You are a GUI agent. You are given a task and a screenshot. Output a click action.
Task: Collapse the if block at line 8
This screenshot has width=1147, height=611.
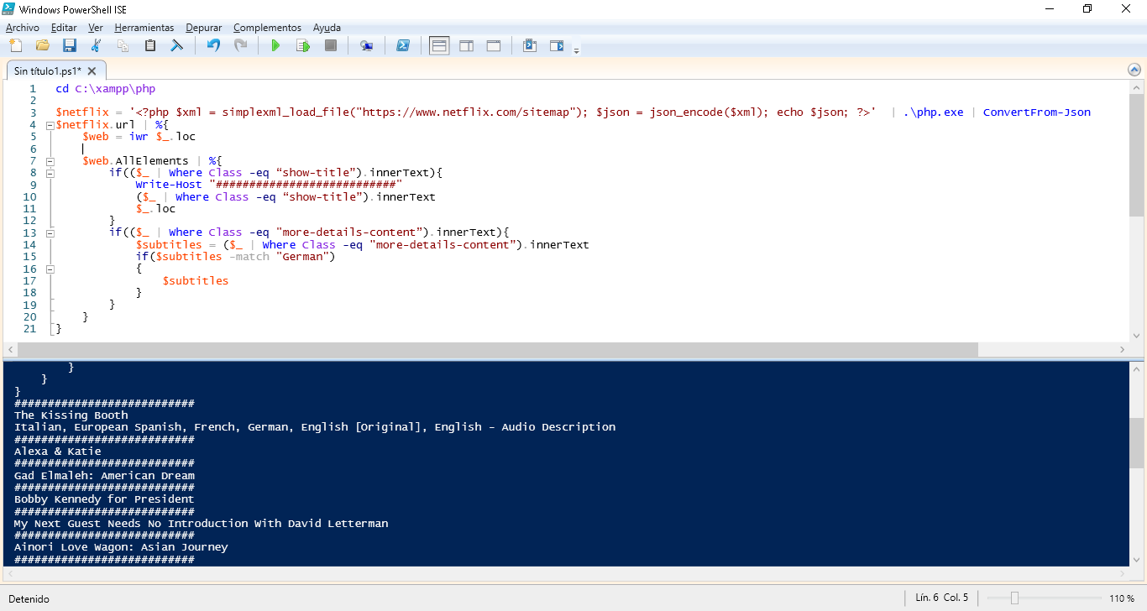pyautogui.click(x=50, y=173)
